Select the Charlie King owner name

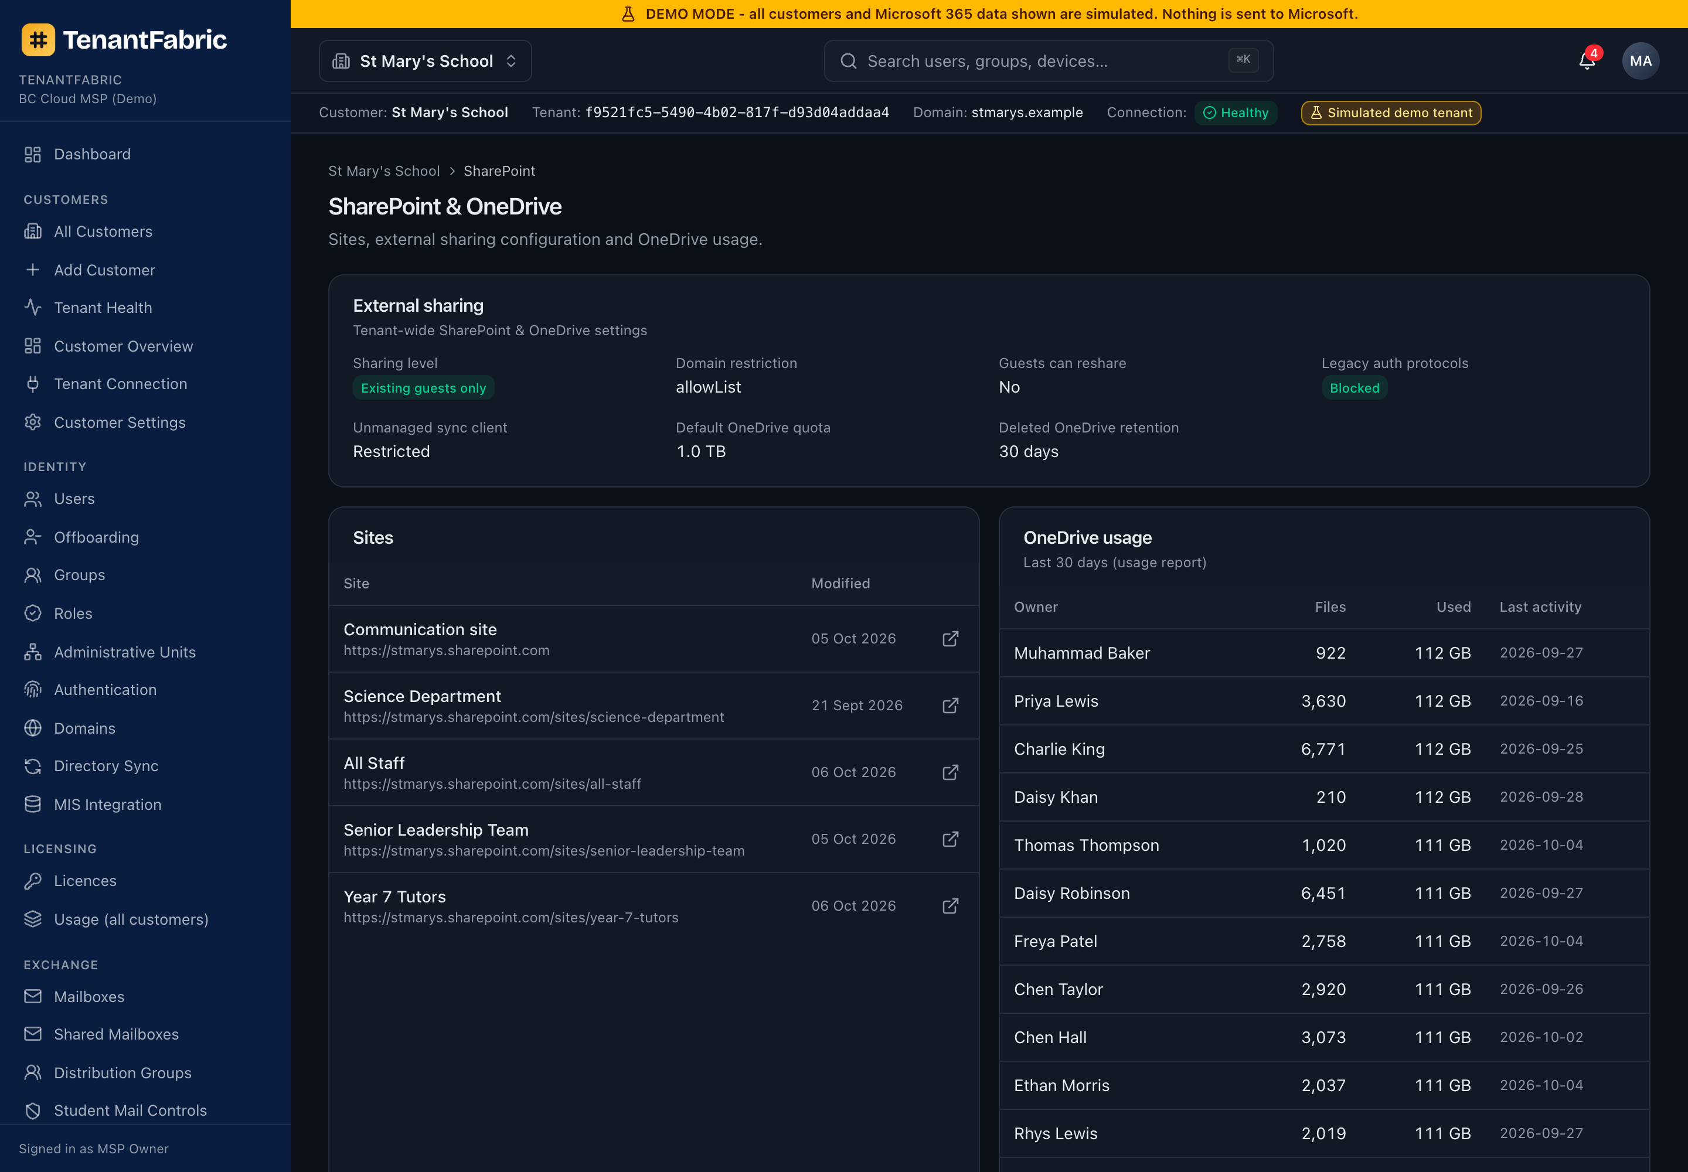1059,749
